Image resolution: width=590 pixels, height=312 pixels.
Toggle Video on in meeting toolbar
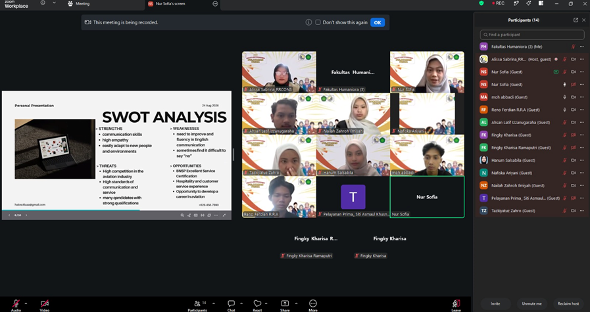[x=45, y=305]
